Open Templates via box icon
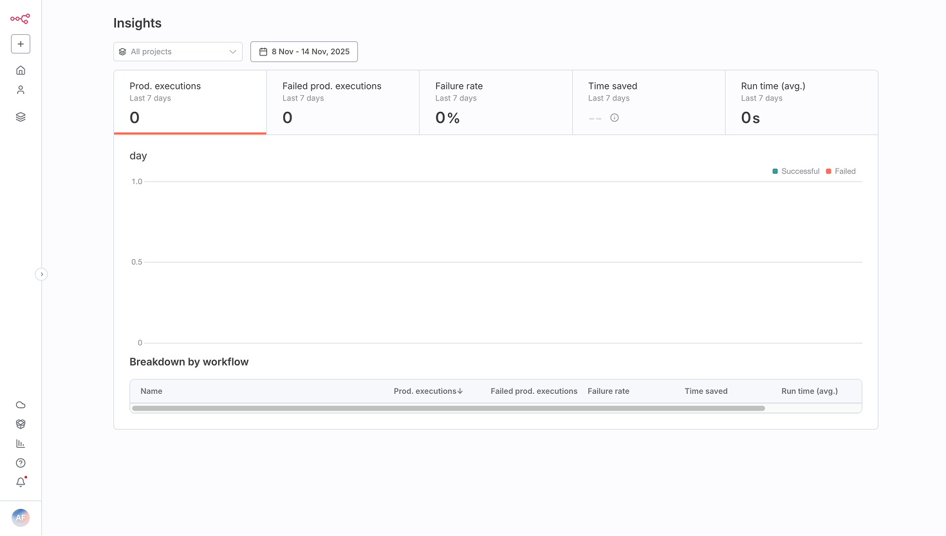Viewport: 946px width, 536px height. click(21, 424)
